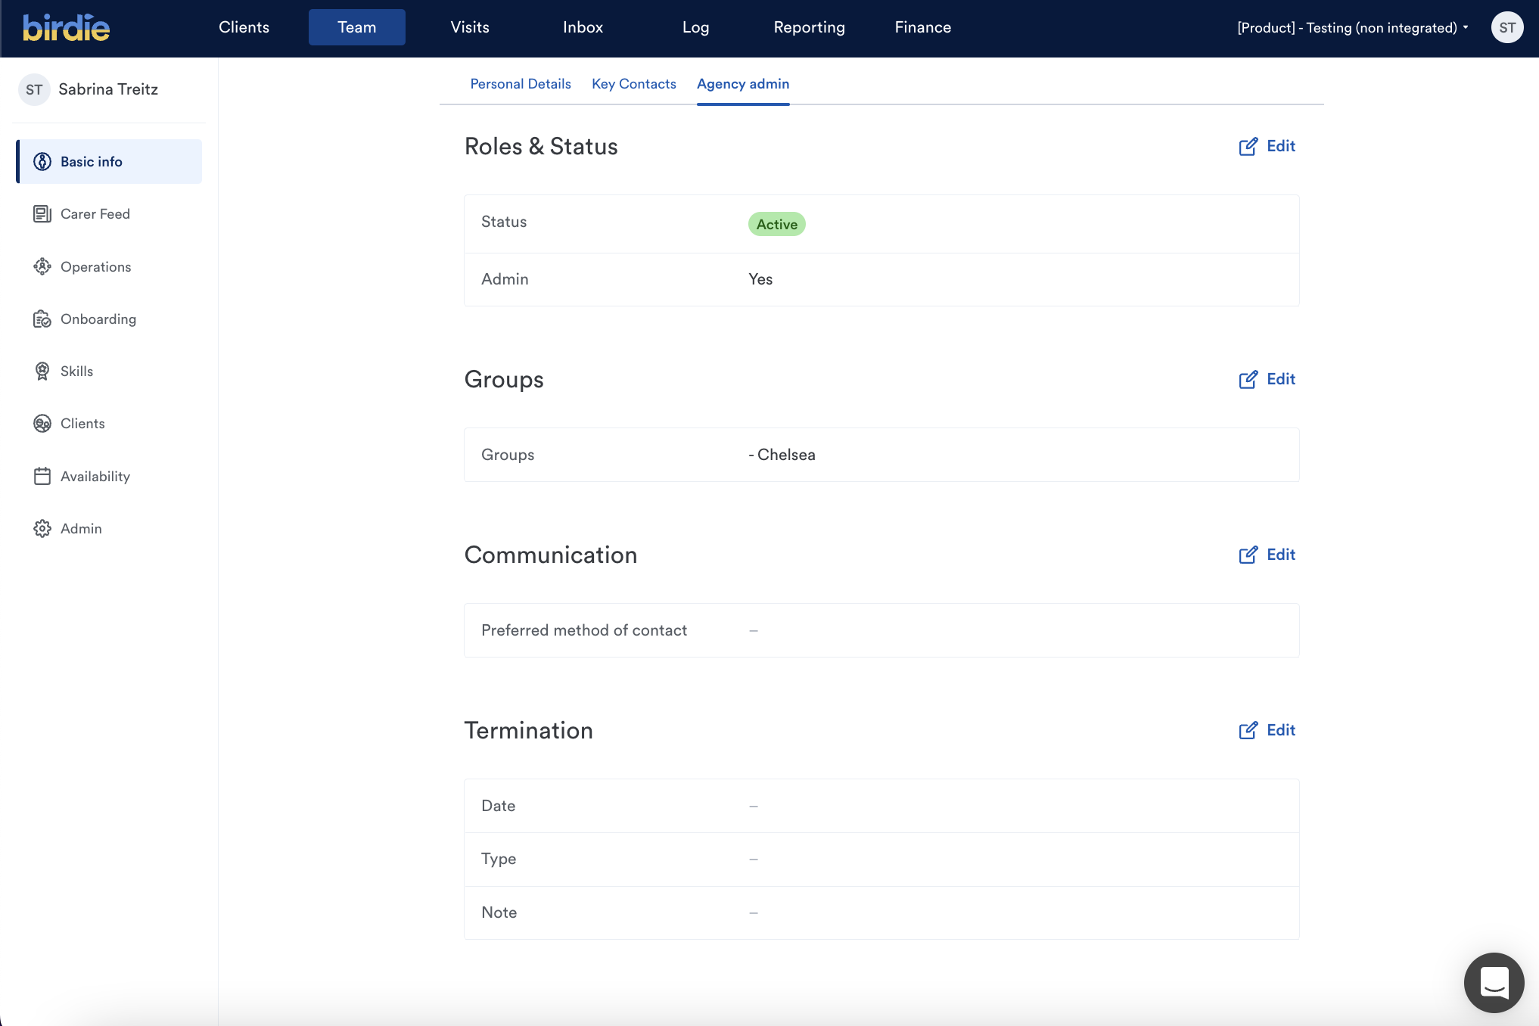This screenshot has width=1539, height=1026.
Task: Click the pencil icon beside Groups
Action: pyautogui.click(x=1248, y=379)
